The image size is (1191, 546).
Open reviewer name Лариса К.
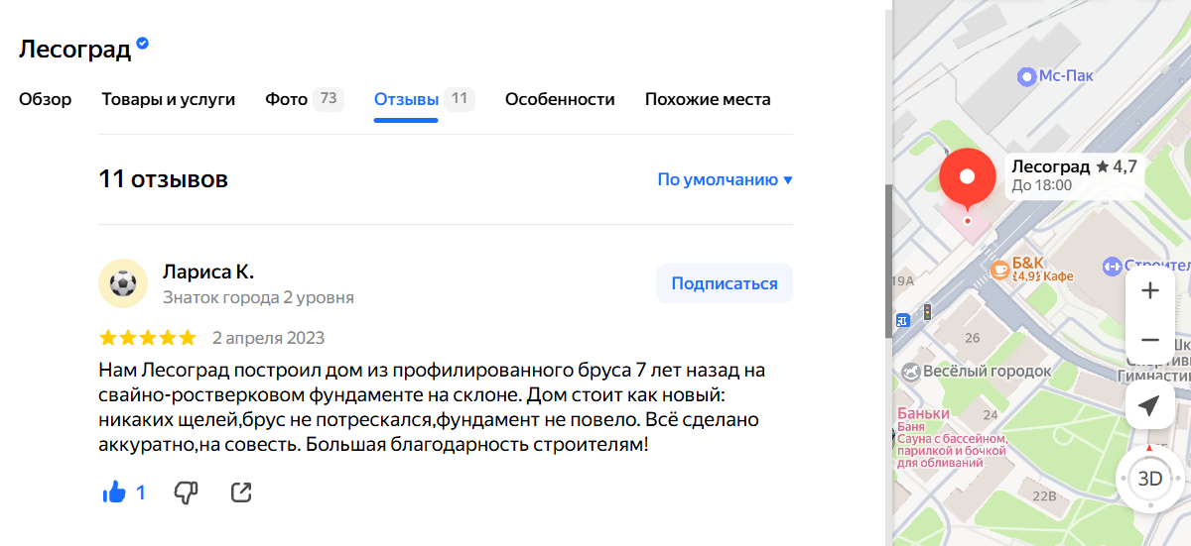coord(208,272)
